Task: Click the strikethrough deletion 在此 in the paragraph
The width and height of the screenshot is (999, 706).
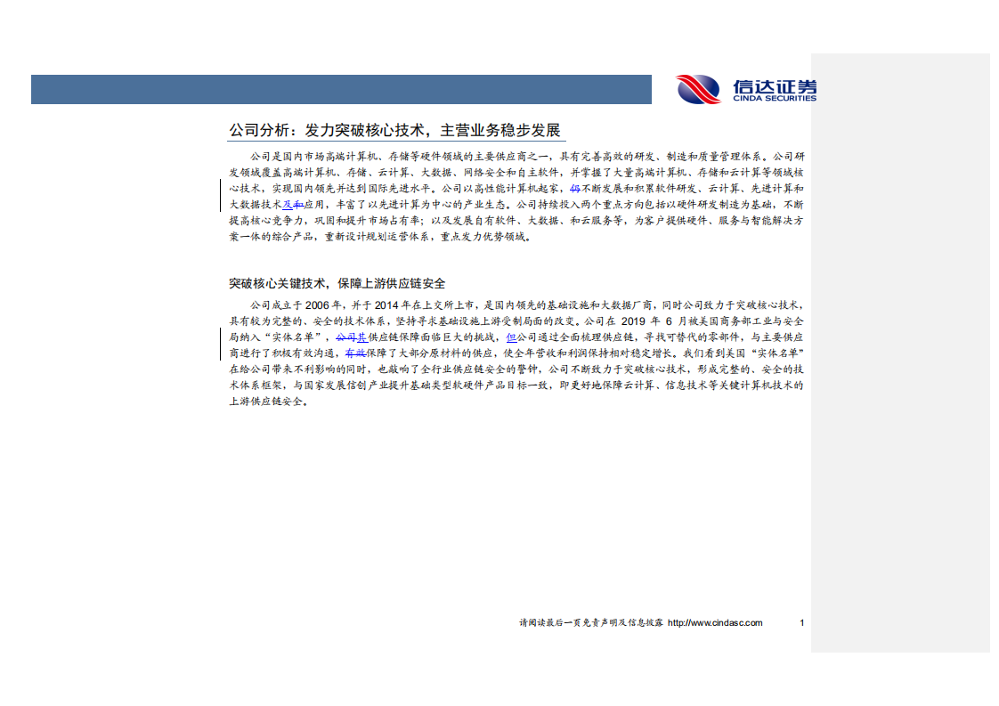Action: (x=355, y=351)
